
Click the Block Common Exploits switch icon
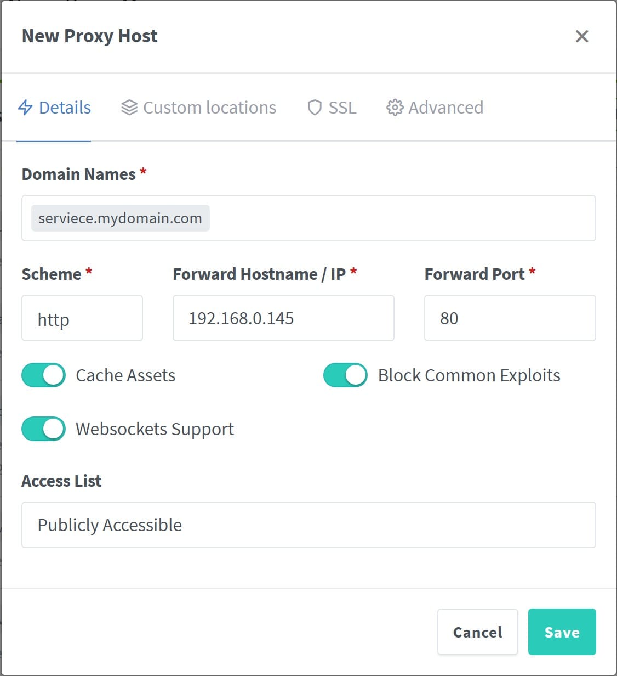[x=345, y=375]
